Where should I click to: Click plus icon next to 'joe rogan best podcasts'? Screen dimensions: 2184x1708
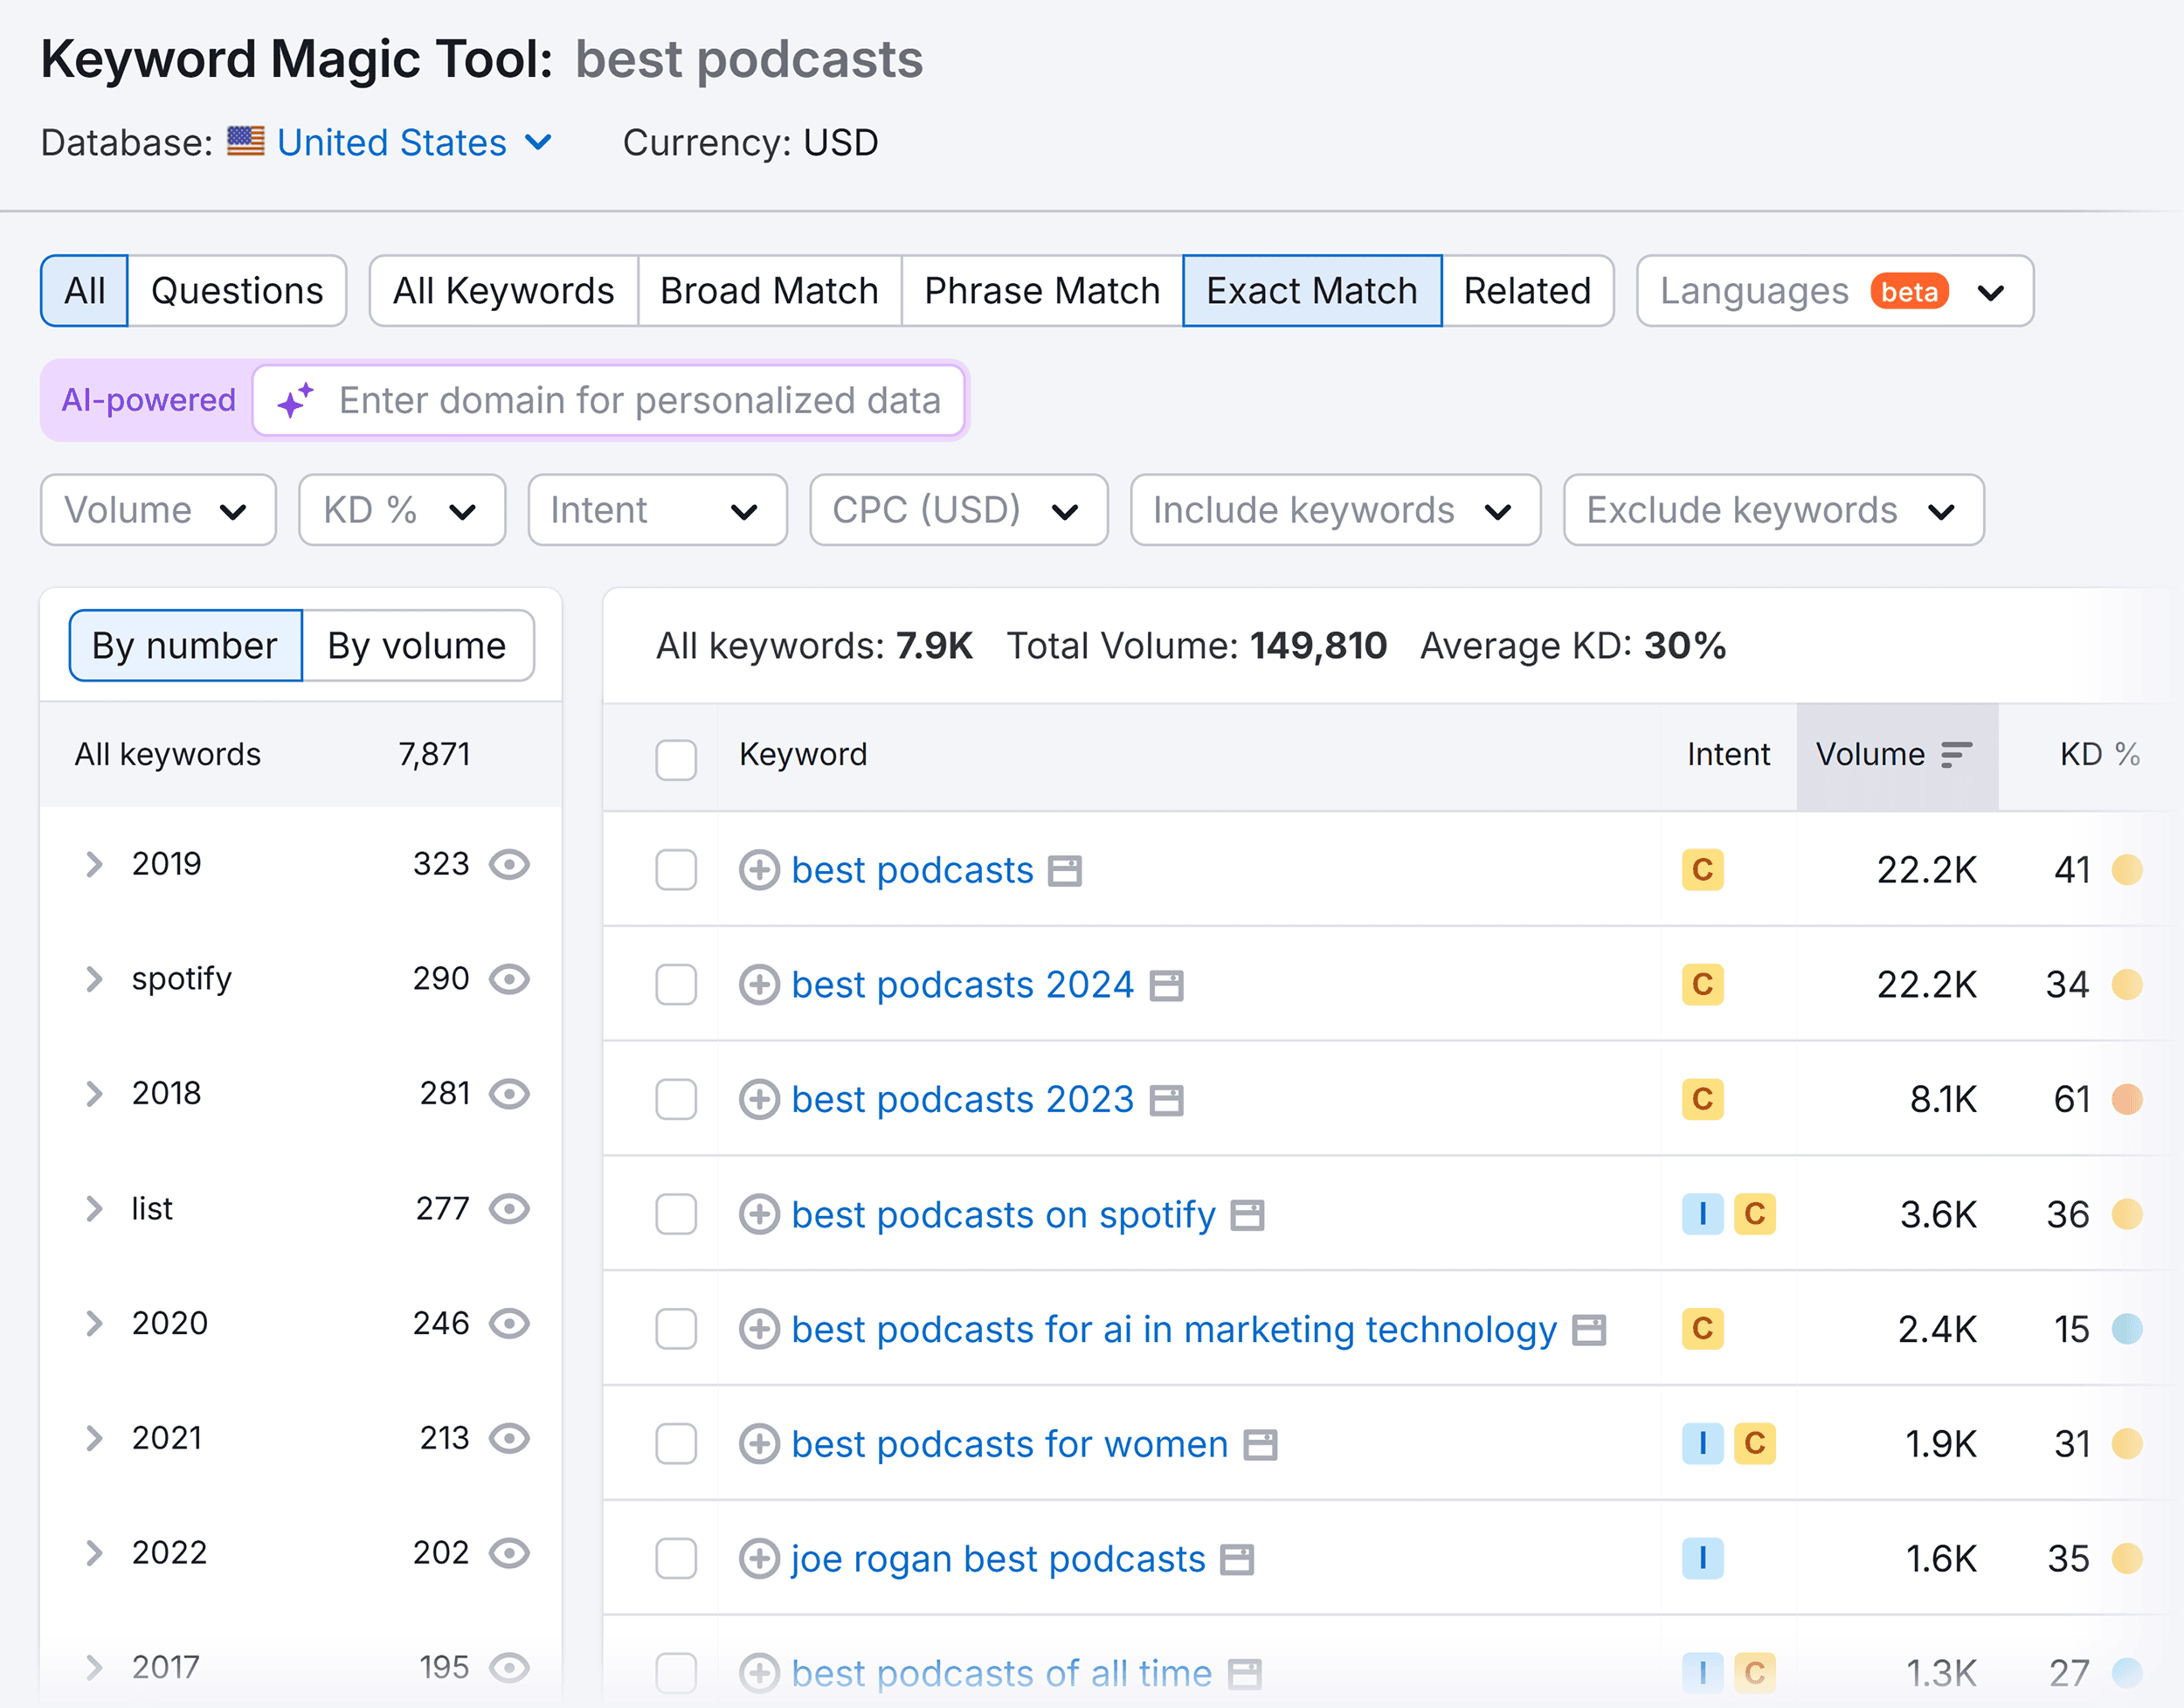tap(759, 1558)
